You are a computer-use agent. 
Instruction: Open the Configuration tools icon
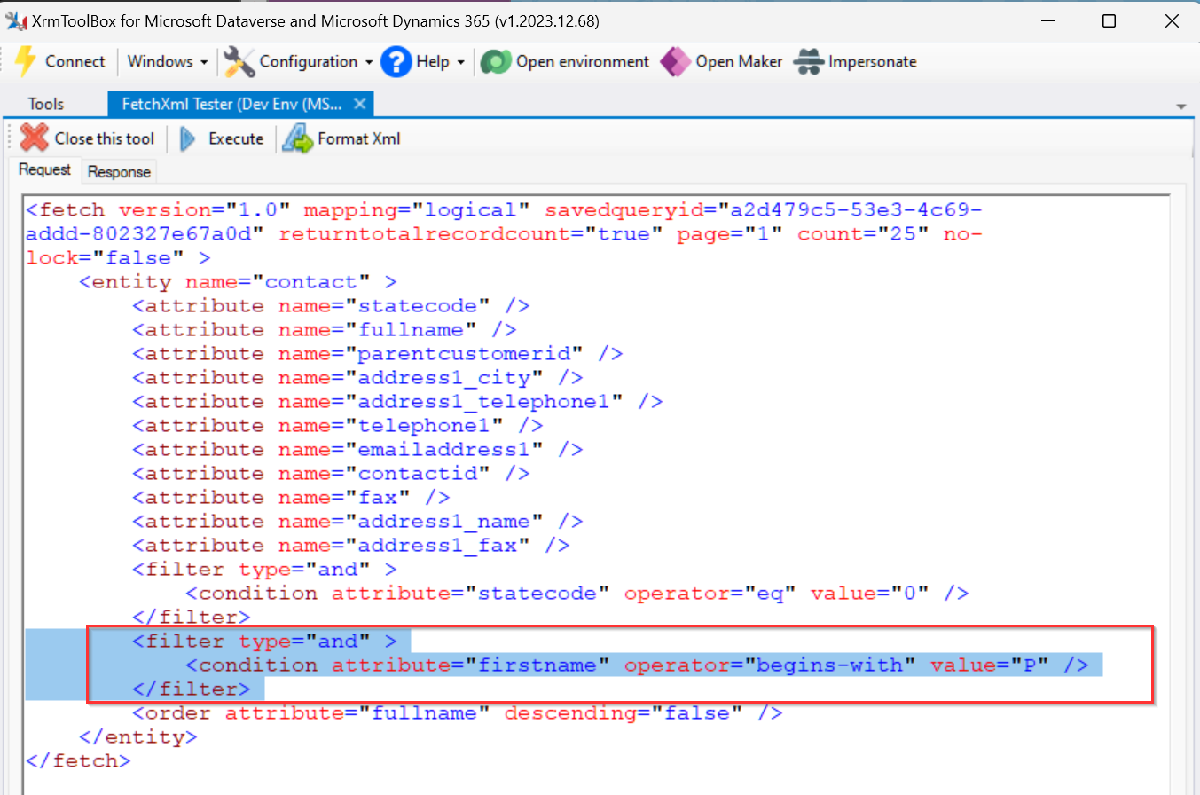pos(239,62)
